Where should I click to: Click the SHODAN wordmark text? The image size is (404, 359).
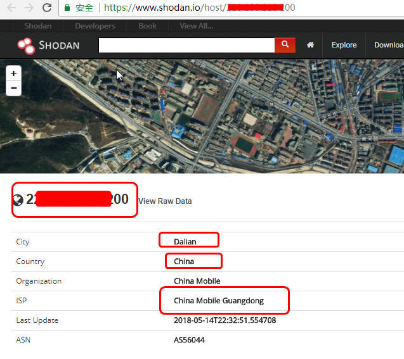click(x=59, y=46)
